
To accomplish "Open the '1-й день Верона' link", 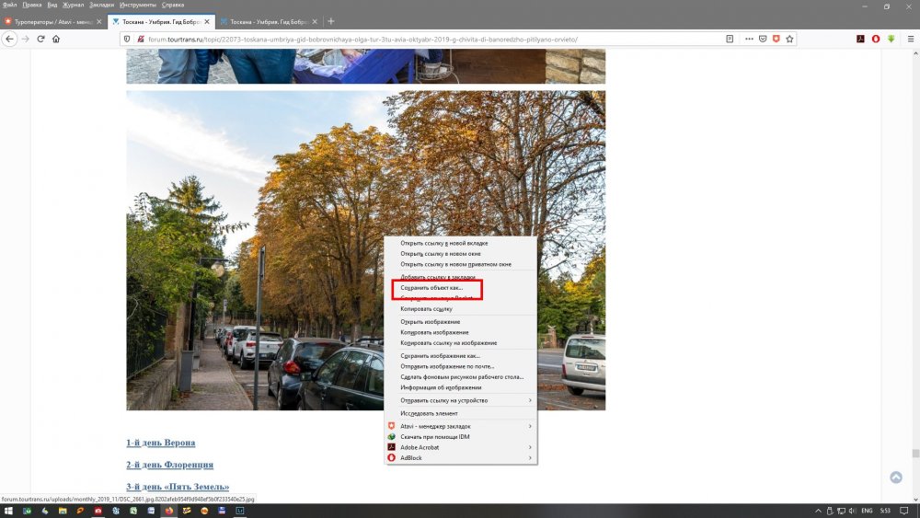I will (x=160, y=443).
